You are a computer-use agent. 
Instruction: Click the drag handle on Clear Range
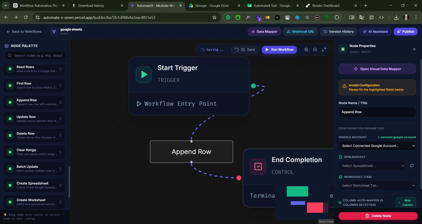point(60,152)
